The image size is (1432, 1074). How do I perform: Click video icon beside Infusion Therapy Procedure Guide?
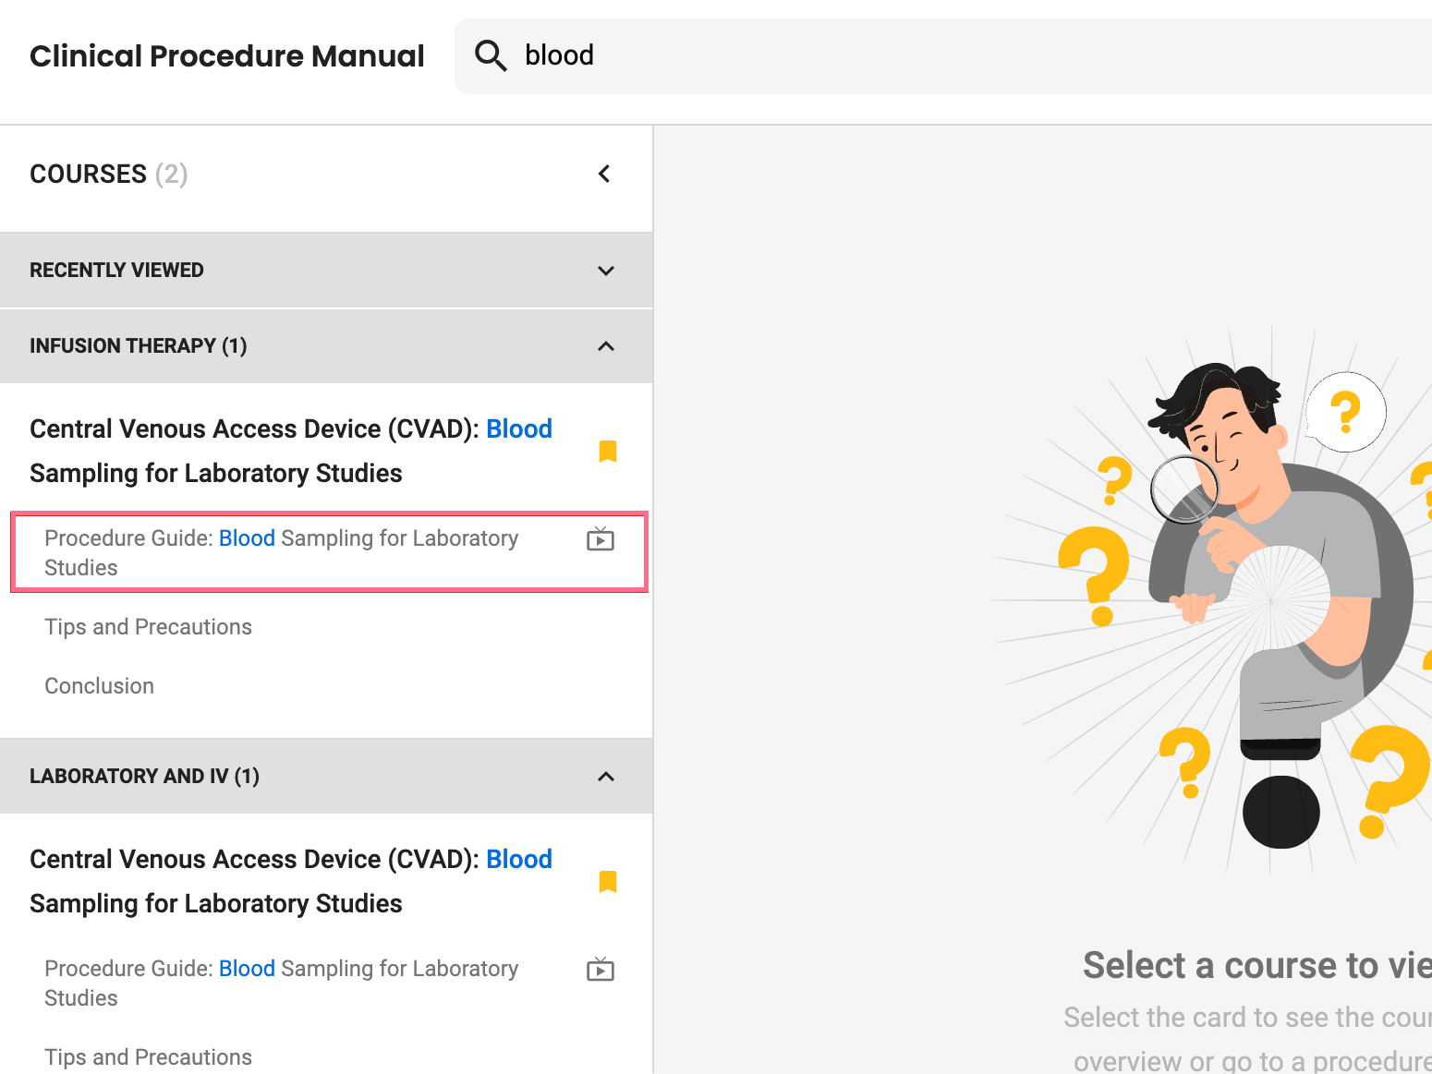(x=601, y=538)
